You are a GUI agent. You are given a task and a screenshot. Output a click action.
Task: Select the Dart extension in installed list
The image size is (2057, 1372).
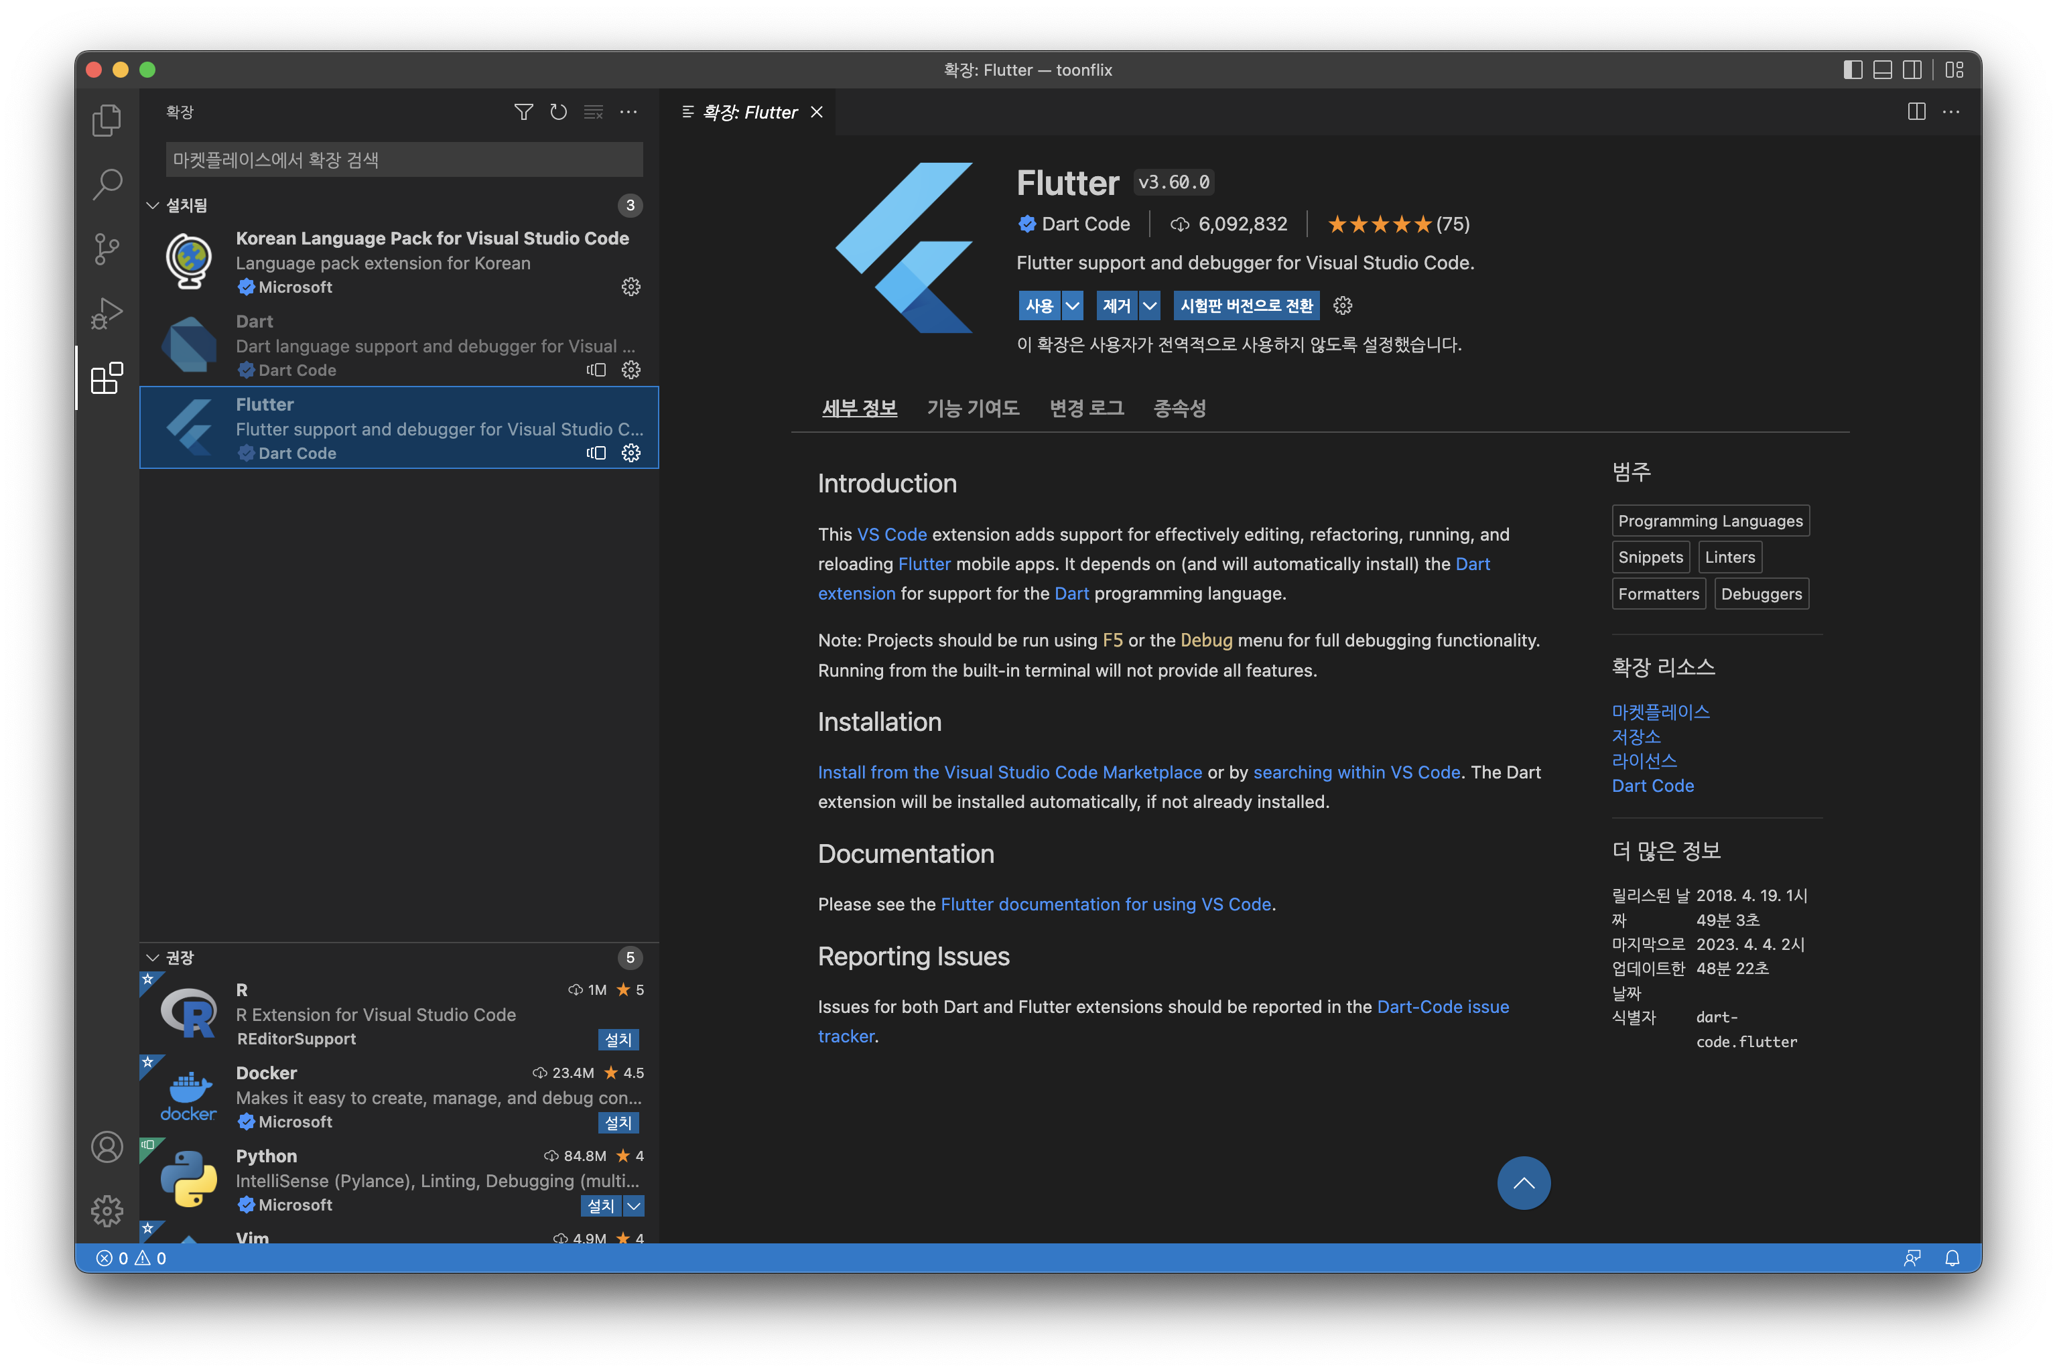point(398,345)
